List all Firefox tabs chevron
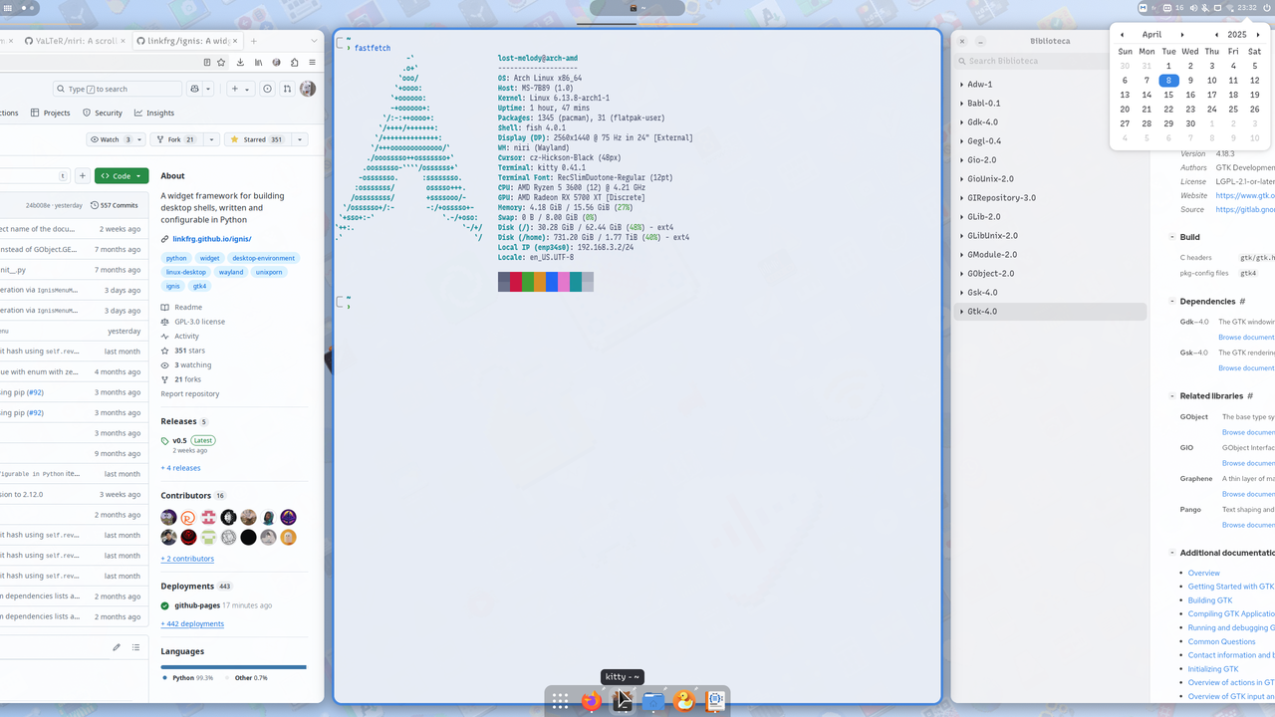Screen dimensions: 1275x717 tap(316, 41)
